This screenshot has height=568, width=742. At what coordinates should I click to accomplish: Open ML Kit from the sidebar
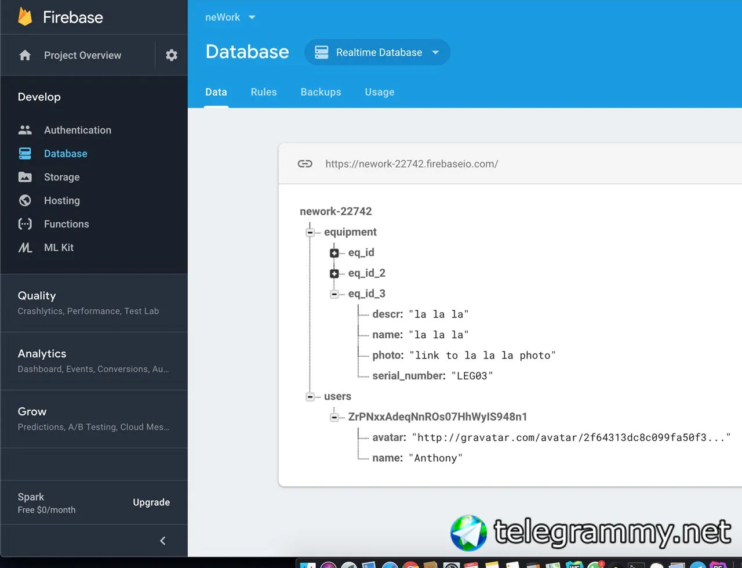pyautogui.click(x=59, y=247)
